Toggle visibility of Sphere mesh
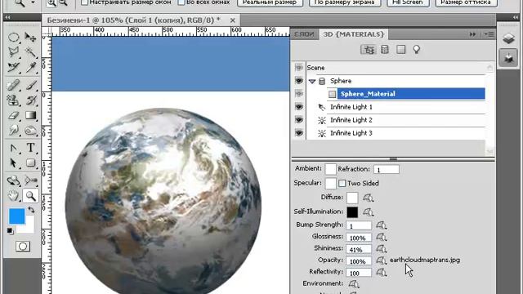 (299, 81)
